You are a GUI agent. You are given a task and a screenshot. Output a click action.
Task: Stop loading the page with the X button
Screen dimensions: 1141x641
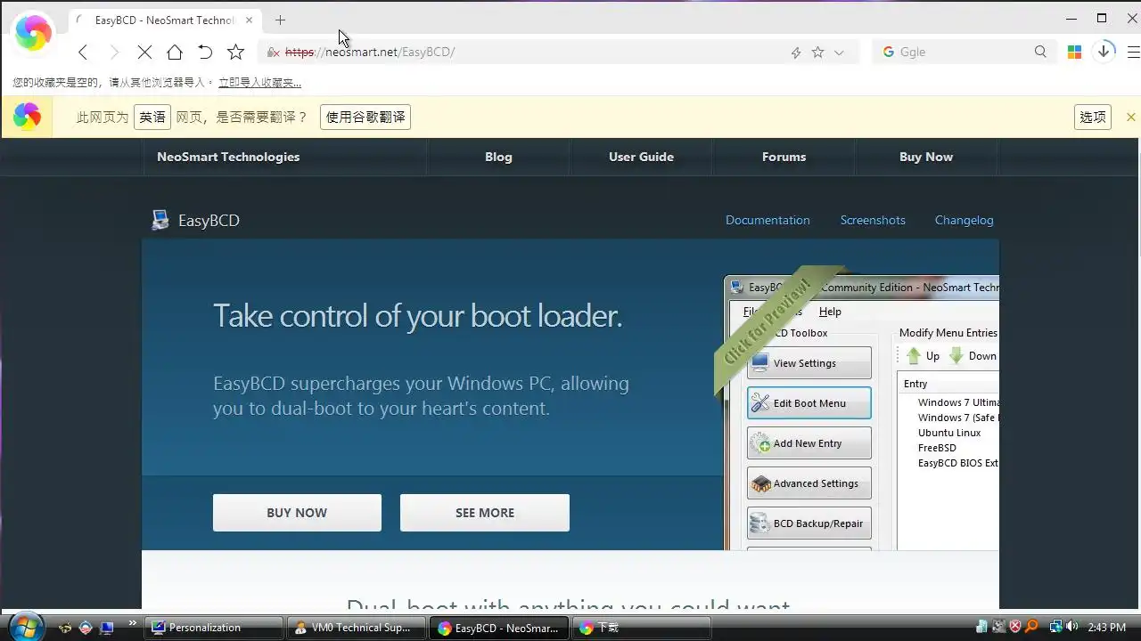tap(144, 53)
